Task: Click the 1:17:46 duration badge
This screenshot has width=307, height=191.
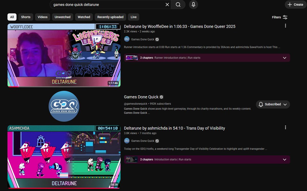Action: (113, 83)
